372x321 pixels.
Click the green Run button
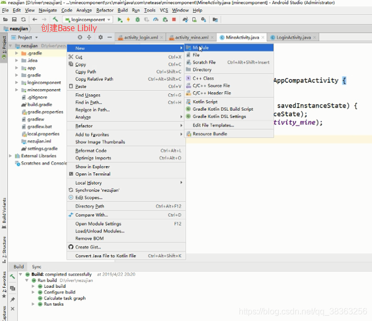[120, 20]
